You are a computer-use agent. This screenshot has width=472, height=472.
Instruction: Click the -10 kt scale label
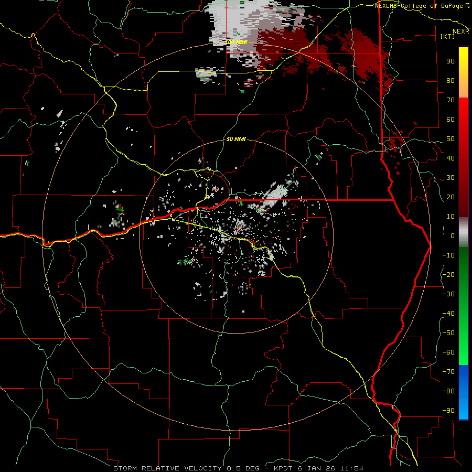(x=448, y=255)
